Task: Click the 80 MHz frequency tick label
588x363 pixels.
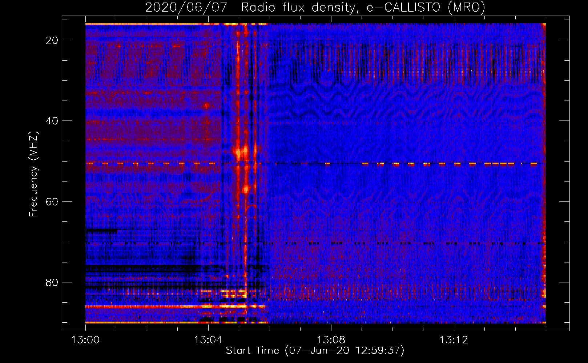Action: coord(52,282)
